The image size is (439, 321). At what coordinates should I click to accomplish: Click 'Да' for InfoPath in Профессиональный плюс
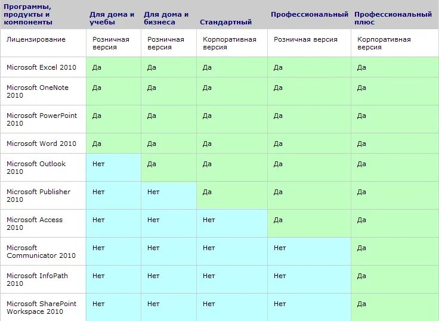[361, 276]
